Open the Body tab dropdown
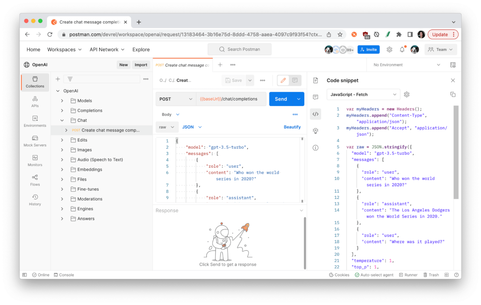Screen dimensions: 481x305 170,114
